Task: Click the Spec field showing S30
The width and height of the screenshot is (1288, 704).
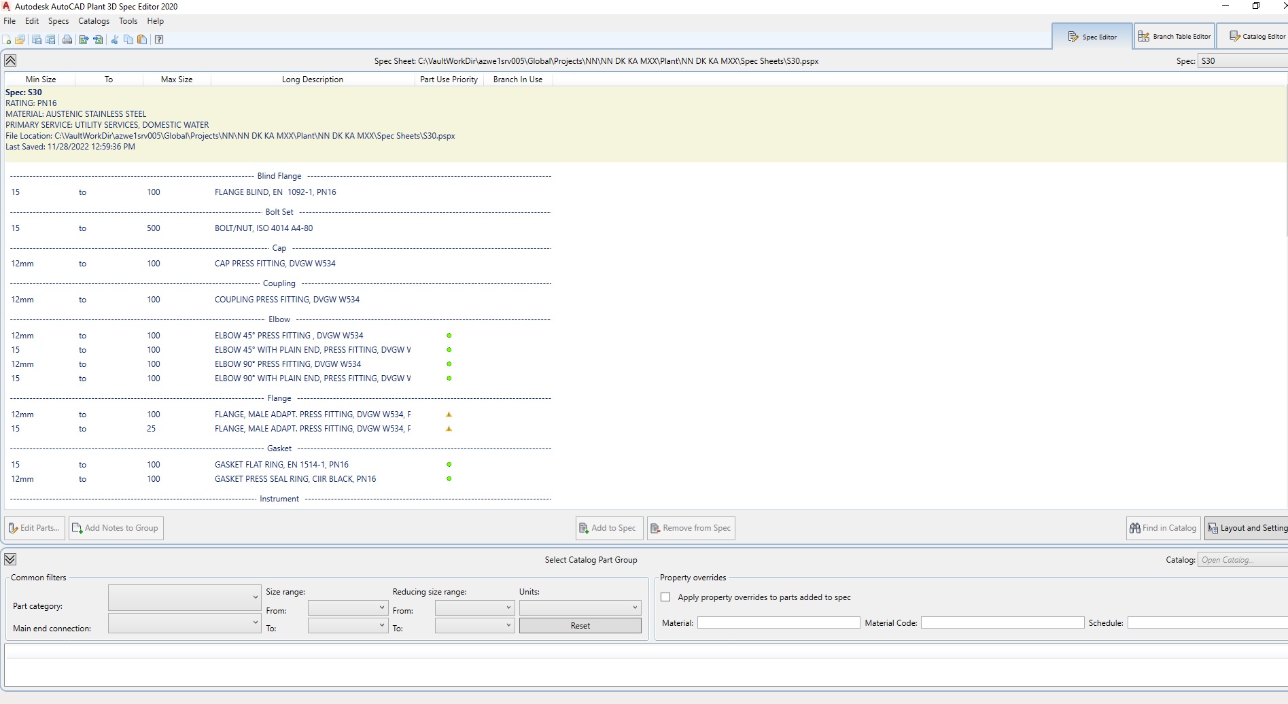Action: pyautogui.click(x=1242, y=61)
